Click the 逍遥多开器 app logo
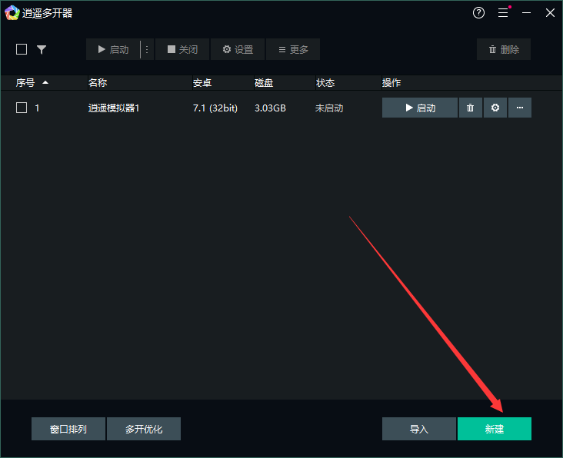Viewport: 563px width, 458px height. [12, 13]
